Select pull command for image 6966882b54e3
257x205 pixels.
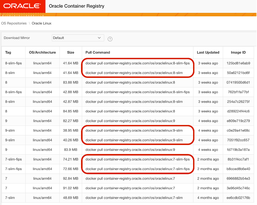[x=130, y=178]
